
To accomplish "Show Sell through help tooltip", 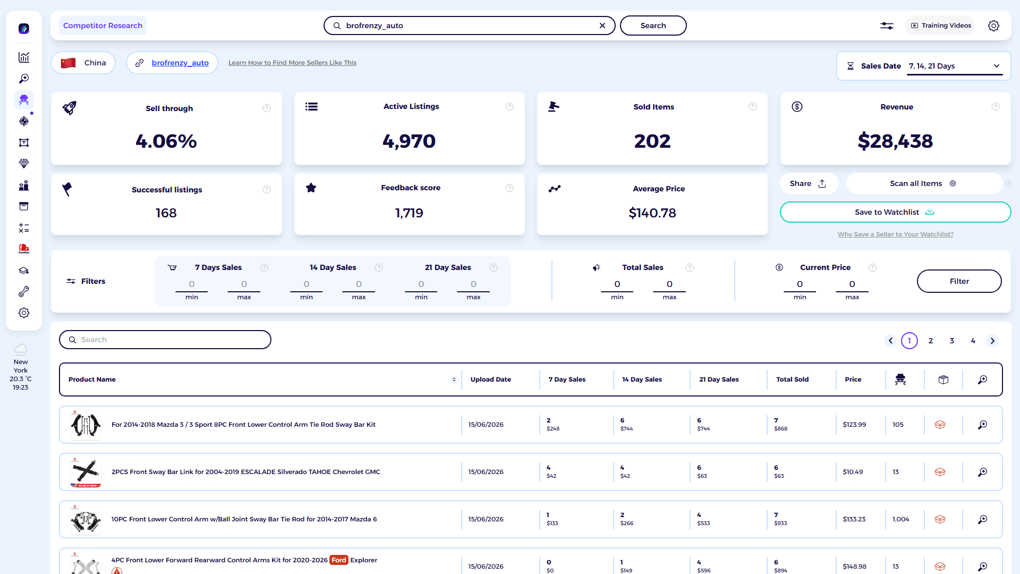I will click(267, 108).
